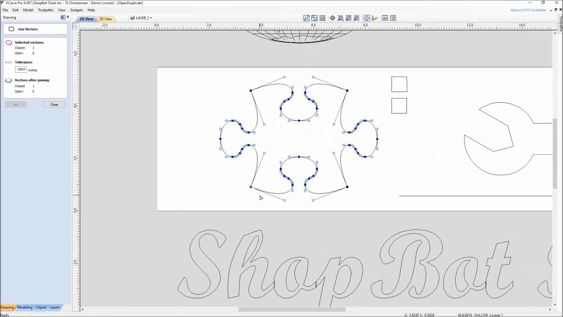
Task: Select the Clipart tab at panel bottom
Action: point(41,307)
